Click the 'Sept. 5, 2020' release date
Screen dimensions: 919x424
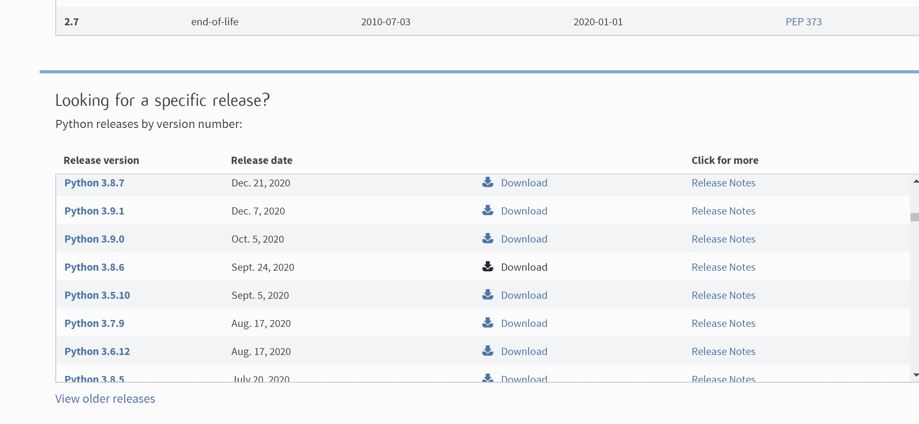click(260, 296)
